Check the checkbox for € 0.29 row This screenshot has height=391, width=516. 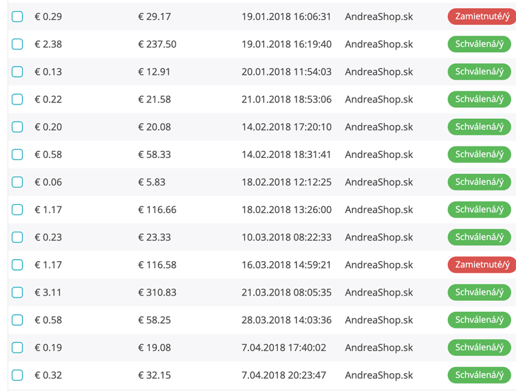point(17,16)
